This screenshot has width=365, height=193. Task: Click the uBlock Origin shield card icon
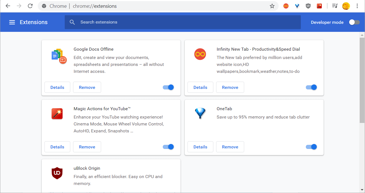click(x=57, y=173)
